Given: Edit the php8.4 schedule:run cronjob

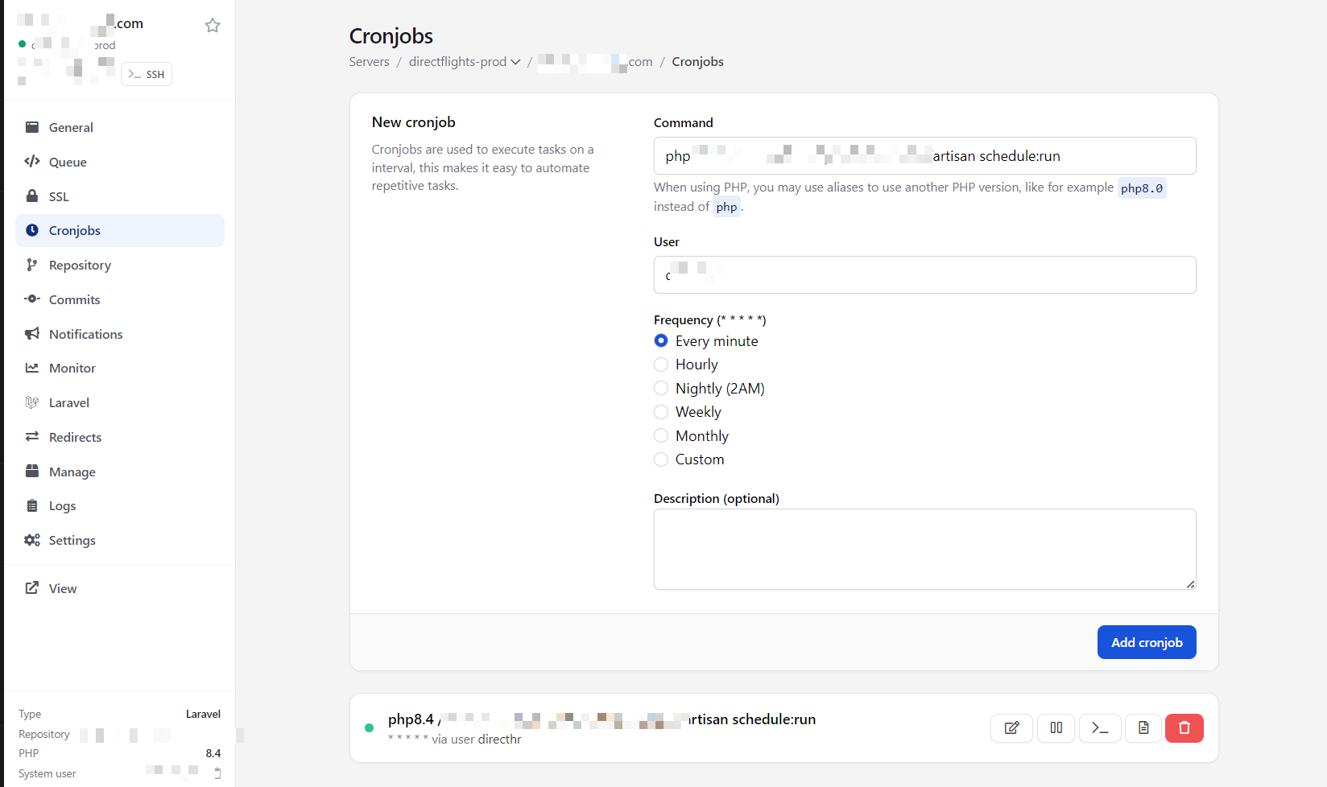Looking at the screenshot, I should pyautogui.click(x=1011, y=728).
